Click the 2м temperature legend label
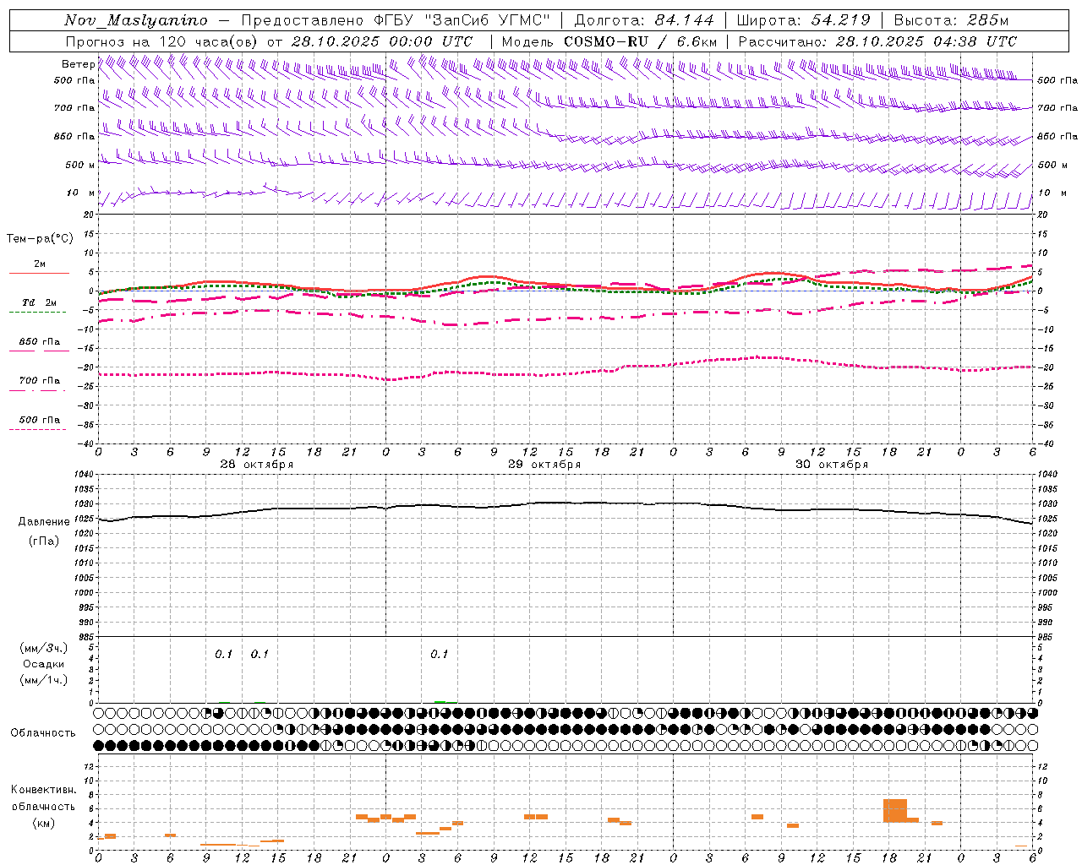This screenshot has height=865, width=1082. pos(40,264)
